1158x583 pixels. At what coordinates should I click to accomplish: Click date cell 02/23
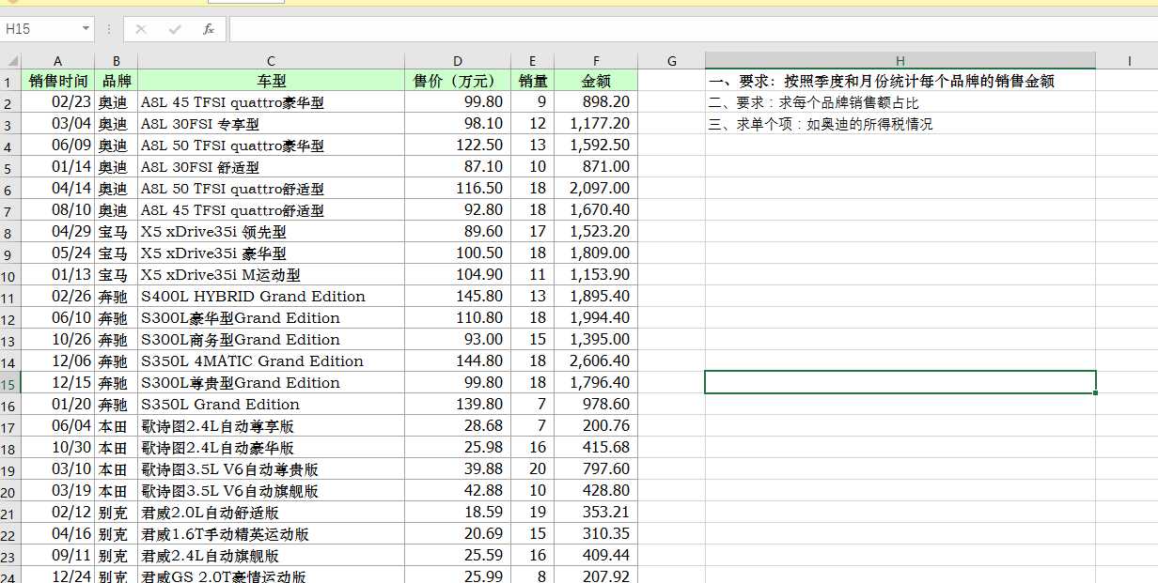(57, 102)
